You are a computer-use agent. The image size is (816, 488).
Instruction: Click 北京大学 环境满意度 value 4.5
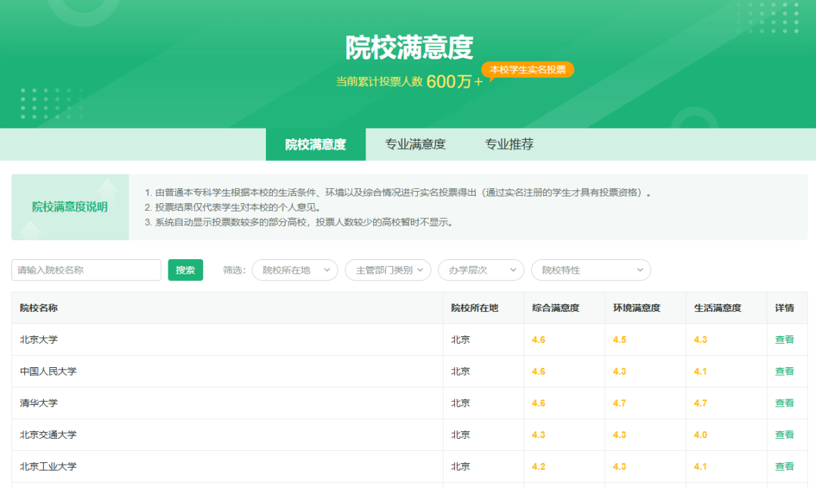620,340
